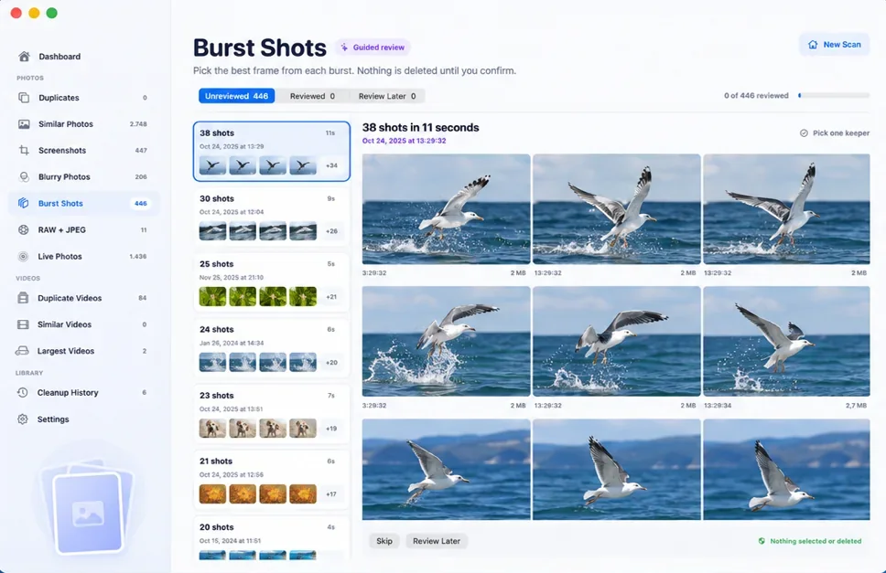Click the Duplicates icon in sidebar
The image size is (886, 573).
[x=24, y=98]
